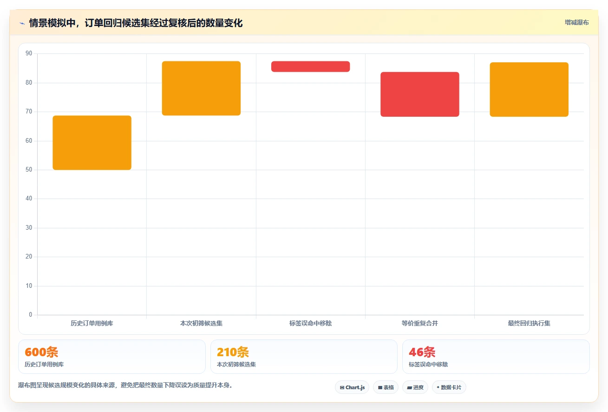Select the orange 最终回归执行集 bar
This screenshot has height=412, width=608.
(x=529, y=89)
